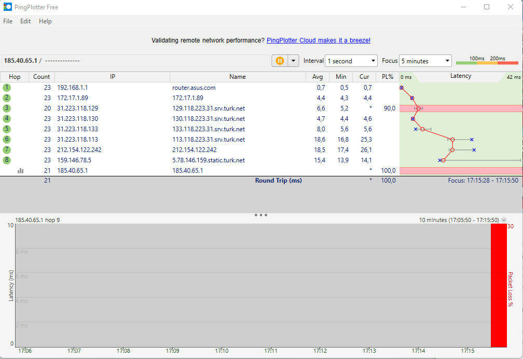Image resolution: width=523 pixels, height=359 pixels.
Task: Expand the 10 minutes timeline range chevron
Action: (504, 220)
